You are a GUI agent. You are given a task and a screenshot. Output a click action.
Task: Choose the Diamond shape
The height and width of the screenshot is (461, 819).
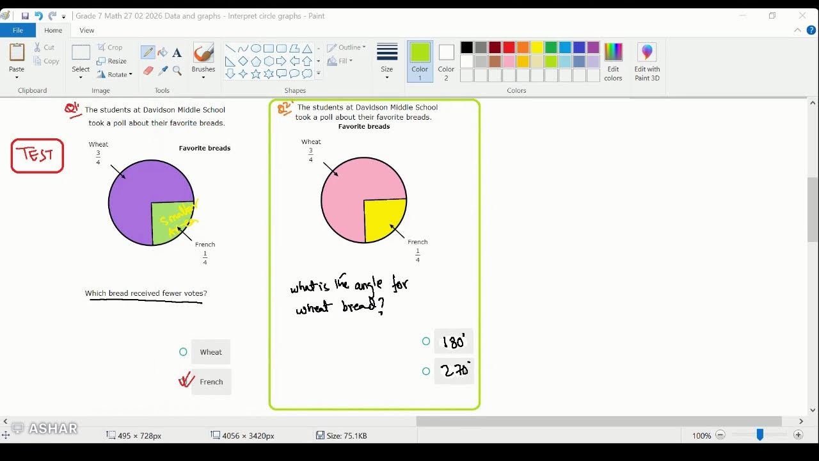[x=243, y=61]
